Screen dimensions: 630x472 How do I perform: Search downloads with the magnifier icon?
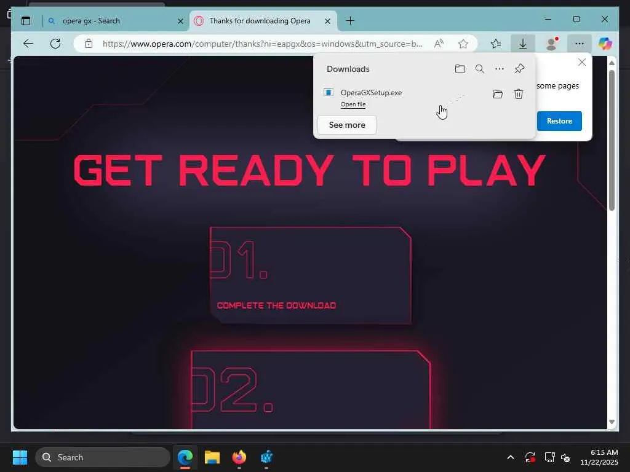(479, 69)
